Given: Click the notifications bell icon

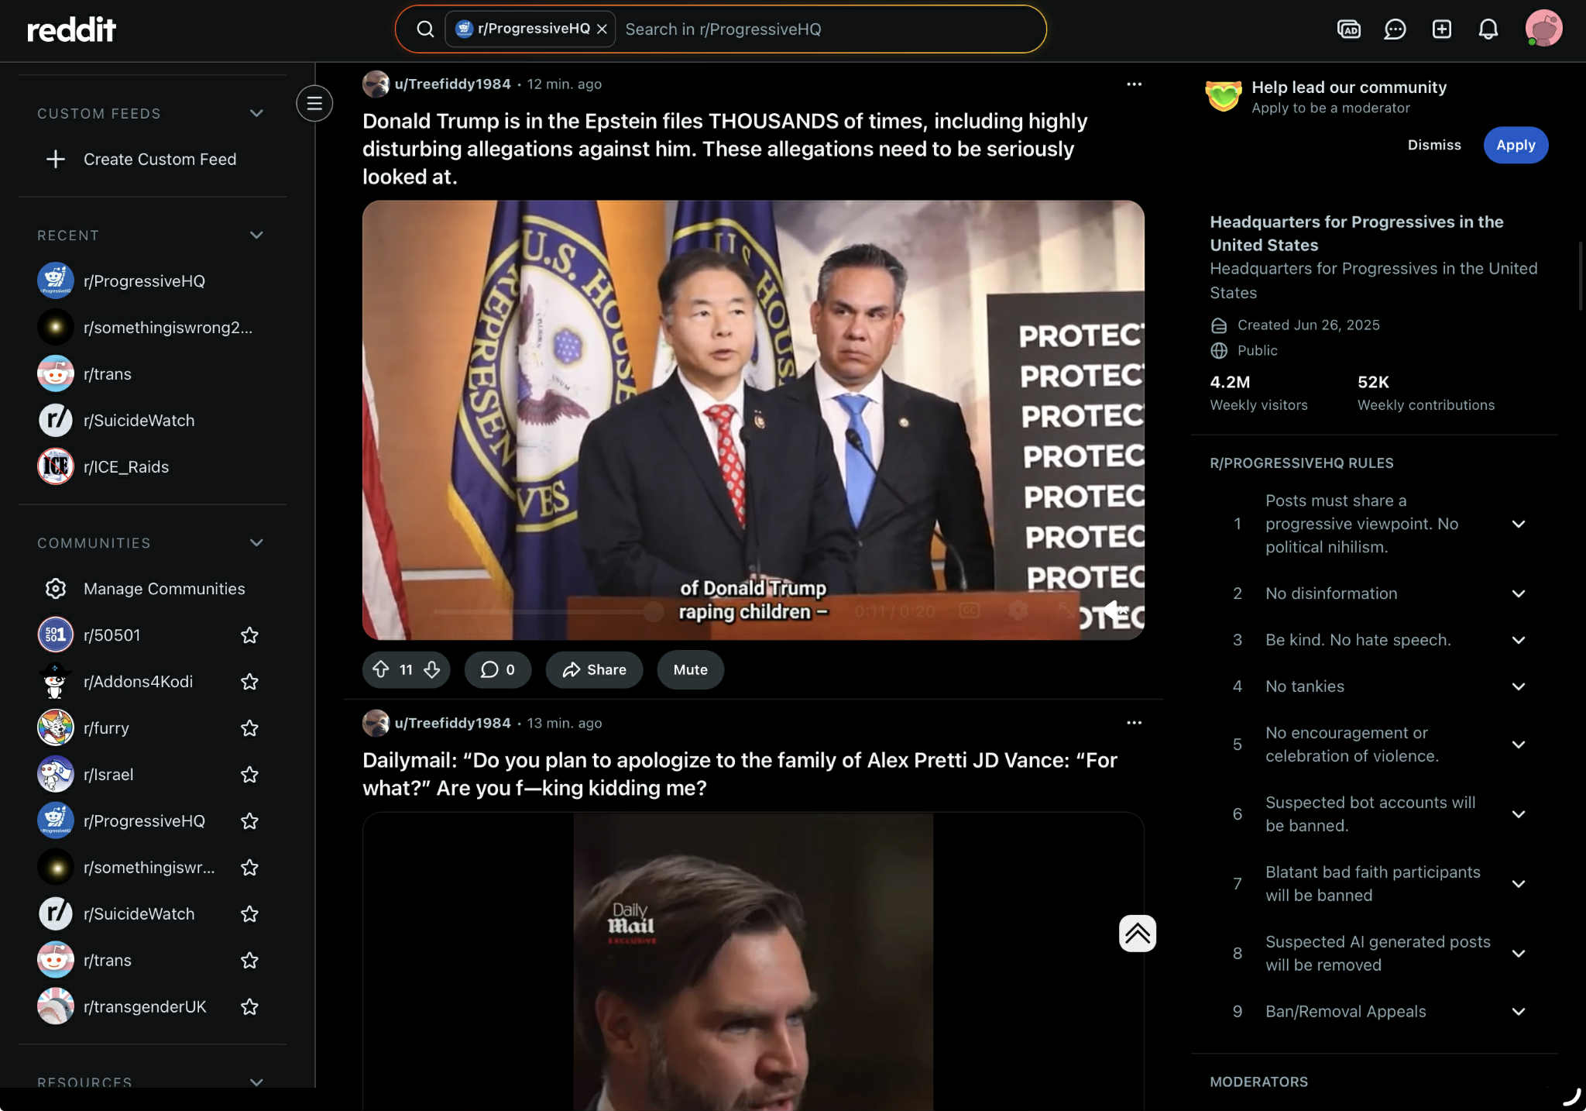Looking at the screenshot, I should click(1488, 29).
